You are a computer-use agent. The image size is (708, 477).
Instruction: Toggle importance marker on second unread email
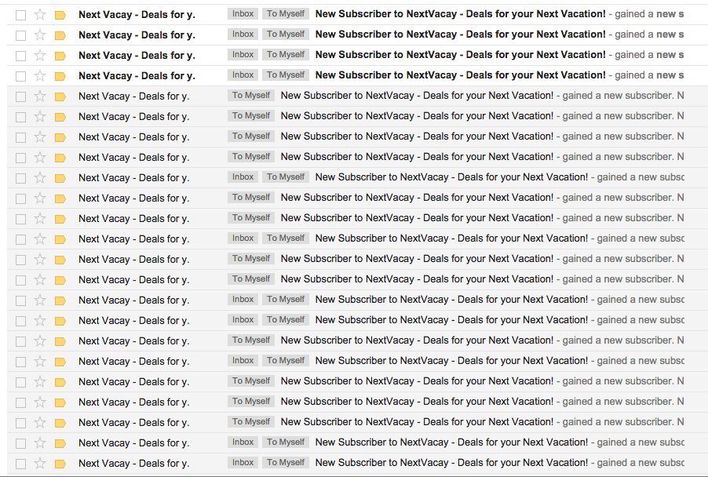60,35
